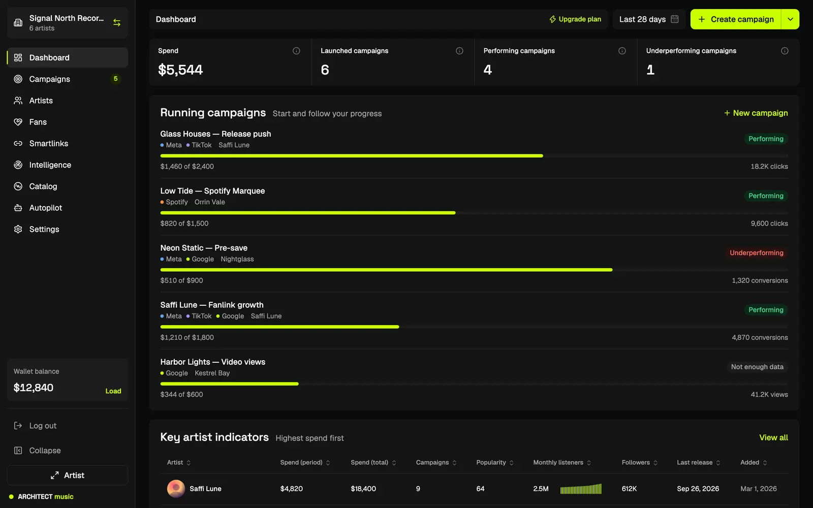This screenshot has height=508, width=813.
Task: Sort table by Last release column
Action: coord(699,463)
